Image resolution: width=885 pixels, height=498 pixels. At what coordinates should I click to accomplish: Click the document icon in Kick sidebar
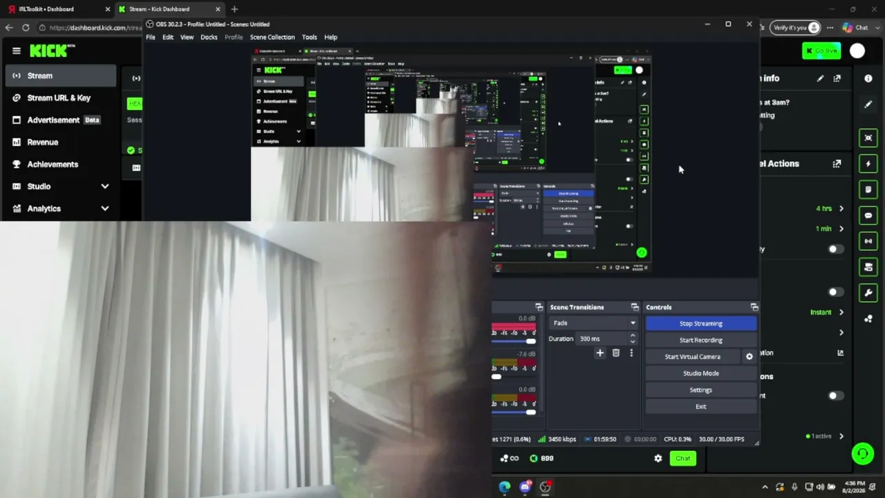coord(868,190)
